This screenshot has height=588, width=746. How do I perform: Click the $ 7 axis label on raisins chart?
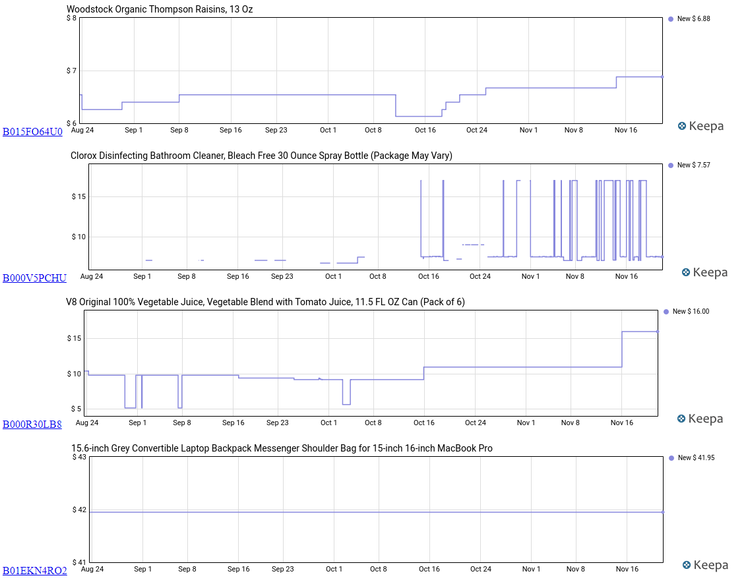click(x=71, y=71)
